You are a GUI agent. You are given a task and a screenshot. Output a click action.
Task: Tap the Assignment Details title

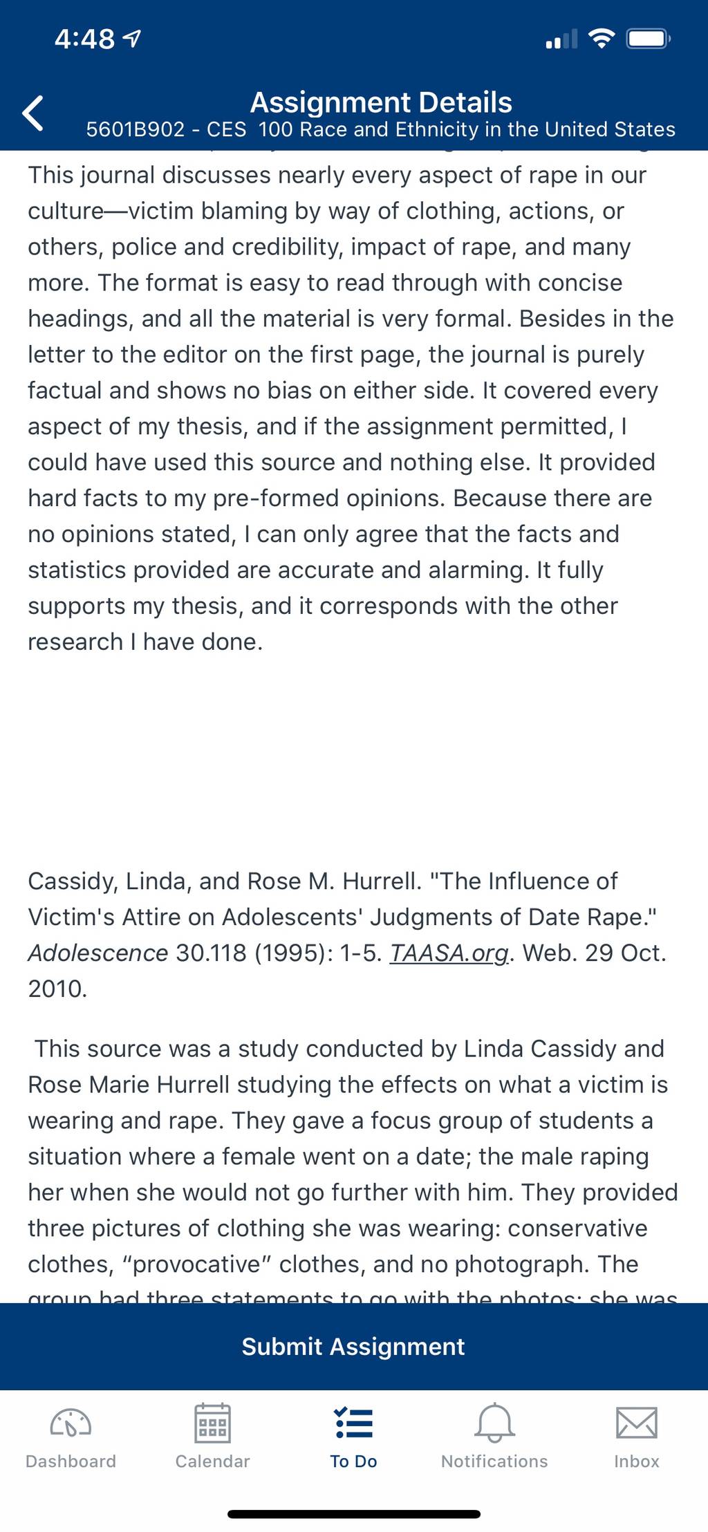[x=381, y=102]
